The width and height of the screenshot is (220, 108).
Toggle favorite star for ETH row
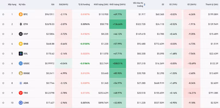[x=3, y=24]
